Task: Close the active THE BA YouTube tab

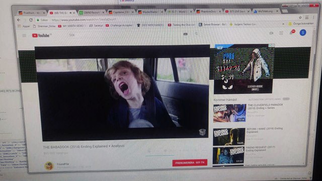Action: tap(74, 13)
